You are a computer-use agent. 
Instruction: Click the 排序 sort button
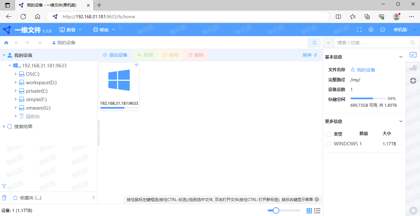(310, 55)
